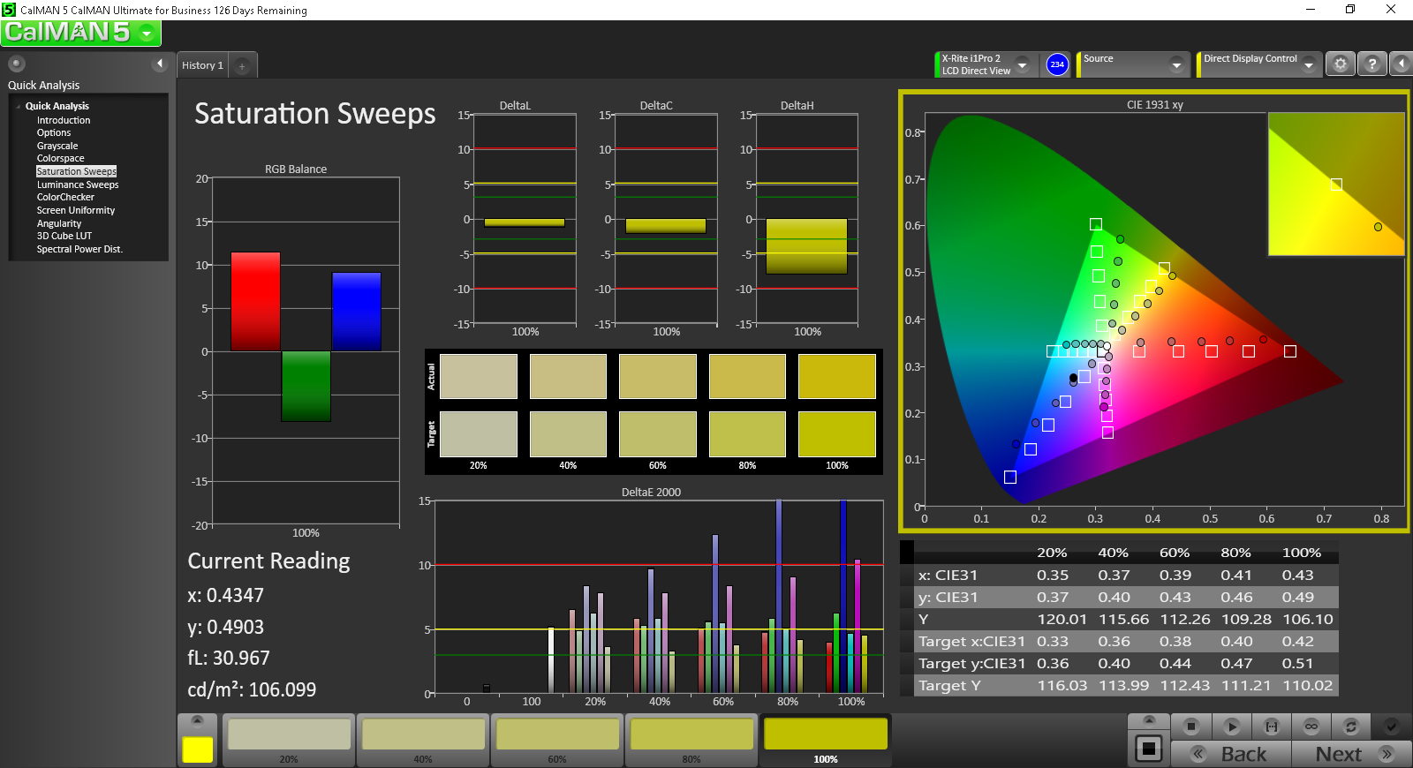Collapse the right-side panel arrow
The width and height of the screenshot is (1413, 768).
pos(1402,64)
